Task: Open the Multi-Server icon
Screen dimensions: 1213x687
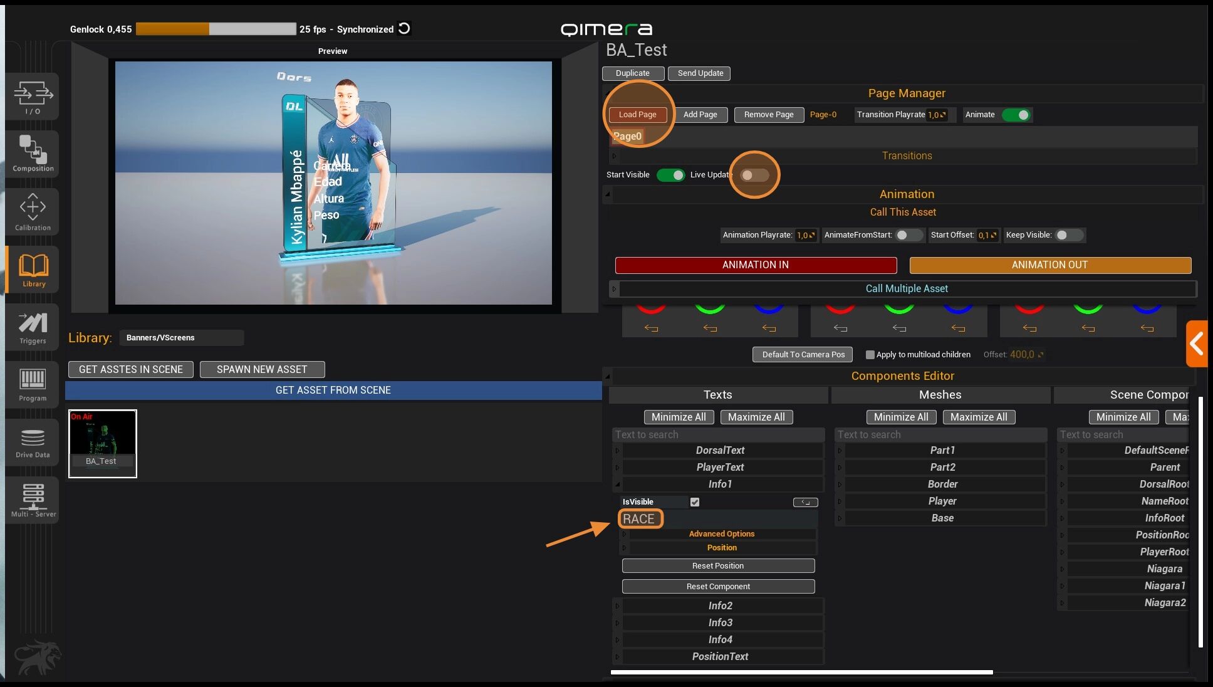Action: [x=33, y=500]
